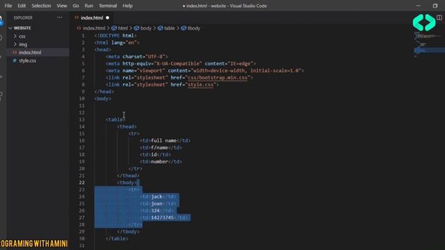This screenshot has width=445, height=250.
Task: Open the Go menu
Action: 76,6
